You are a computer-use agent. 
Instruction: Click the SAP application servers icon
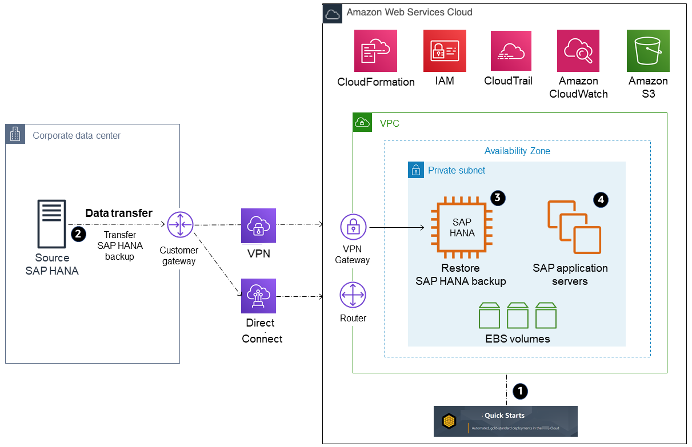(x=574, y=227)
